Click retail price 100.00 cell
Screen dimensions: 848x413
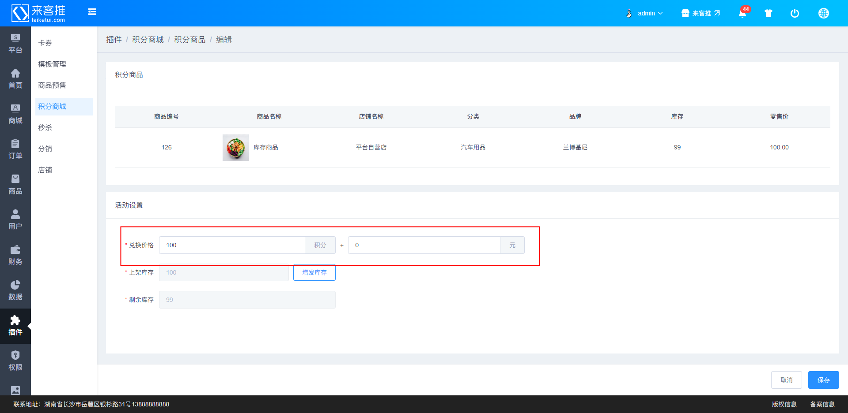(x=780, y=147)
